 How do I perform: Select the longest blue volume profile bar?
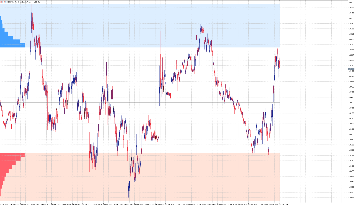(12, 45)
